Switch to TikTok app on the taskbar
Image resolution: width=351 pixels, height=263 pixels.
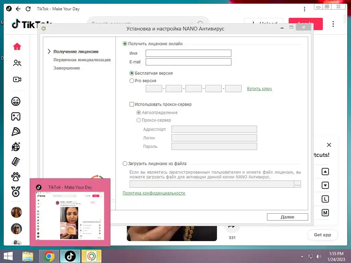pyautogui.click(x=70, y=256)
